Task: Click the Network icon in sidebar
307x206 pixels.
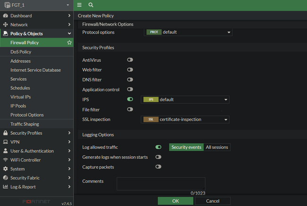Action: point(6,25)
